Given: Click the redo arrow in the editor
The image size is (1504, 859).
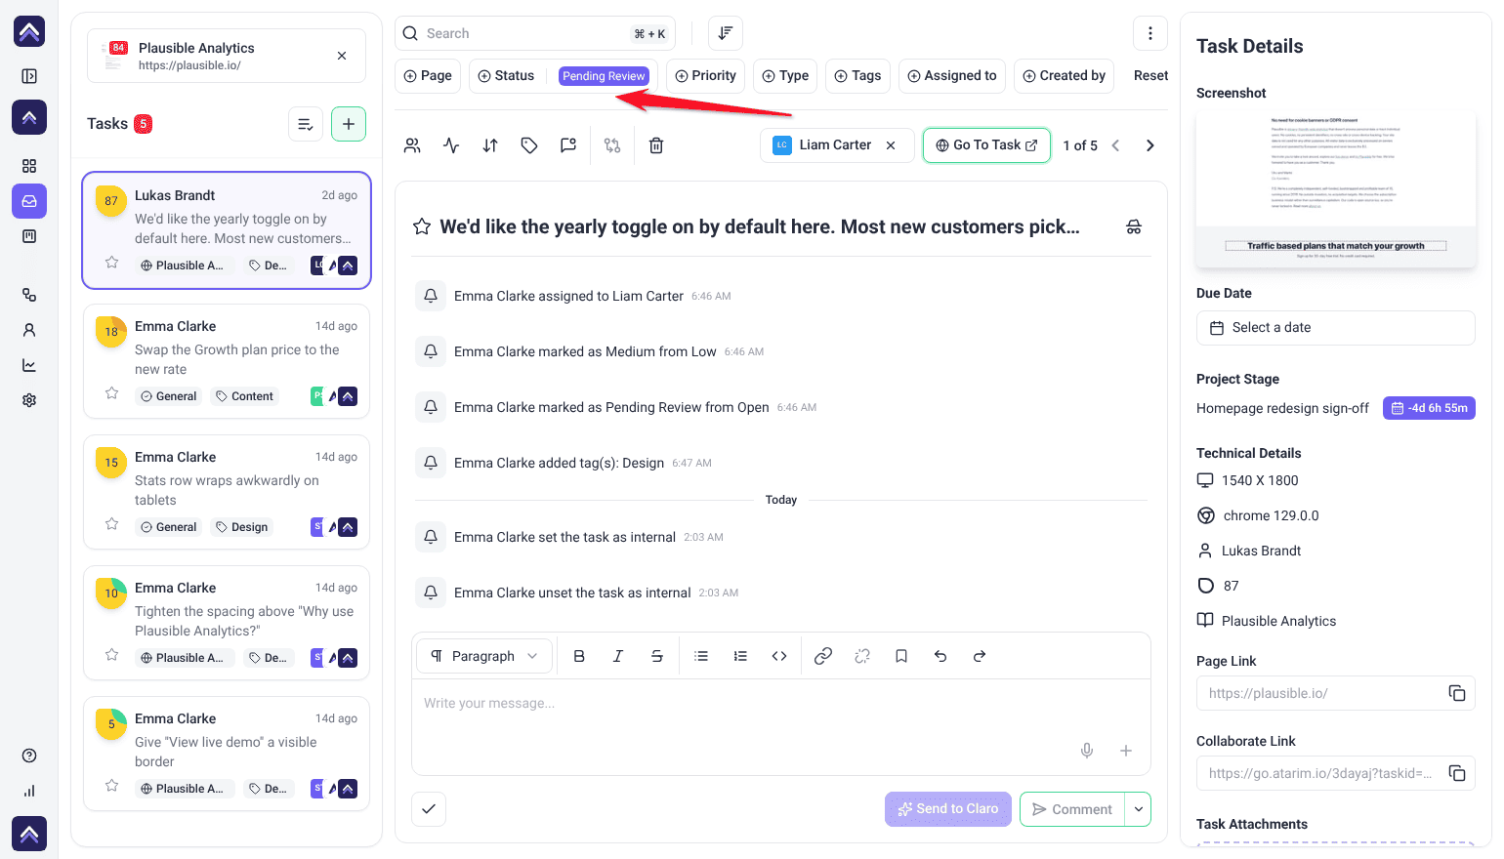Looking at the screenshot, I should coord(980,656).
